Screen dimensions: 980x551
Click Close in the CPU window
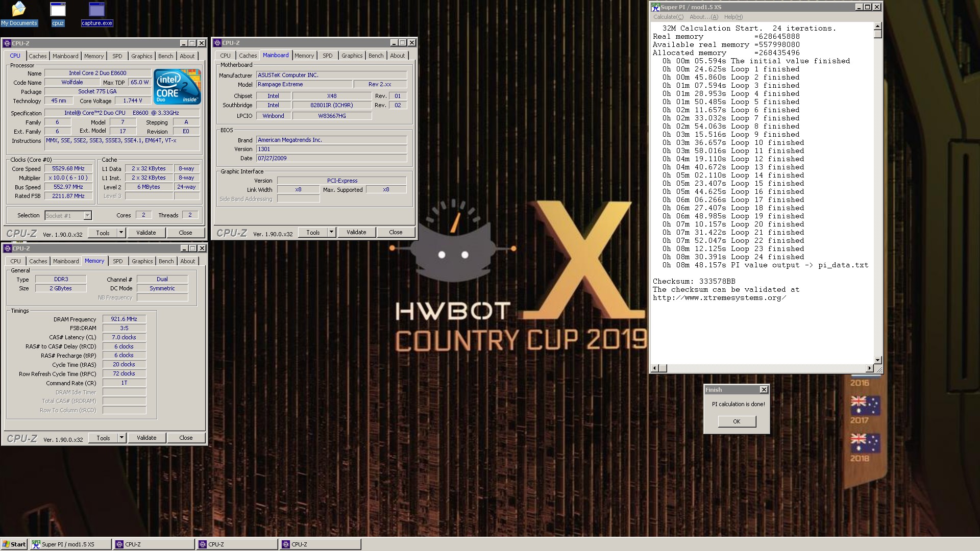[x=185, y=233]
